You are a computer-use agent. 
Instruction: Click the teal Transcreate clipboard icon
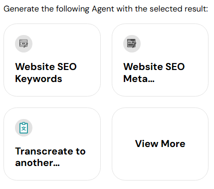click(23, 128)
